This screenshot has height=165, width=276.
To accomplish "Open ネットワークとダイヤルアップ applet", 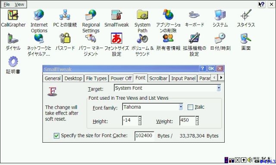I will tap(39, 45).
